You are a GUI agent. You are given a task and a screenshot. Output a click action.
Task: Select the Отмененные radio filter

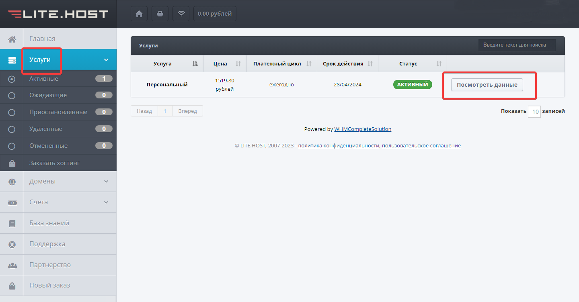pos(12,146)
